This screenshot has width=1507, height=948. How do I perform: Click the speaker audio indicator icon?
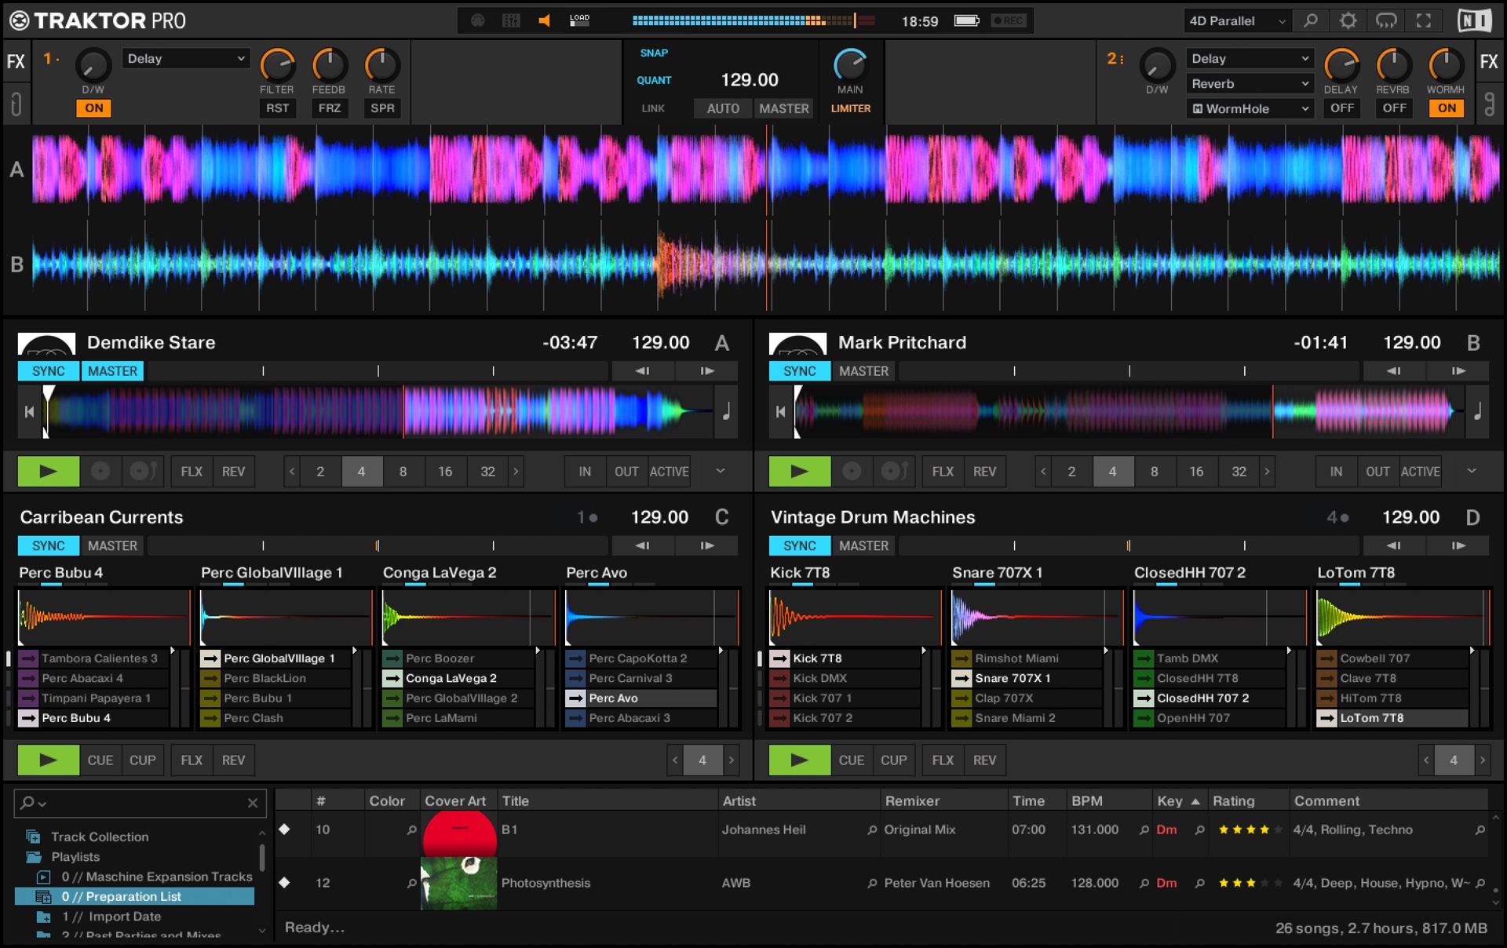544,21
